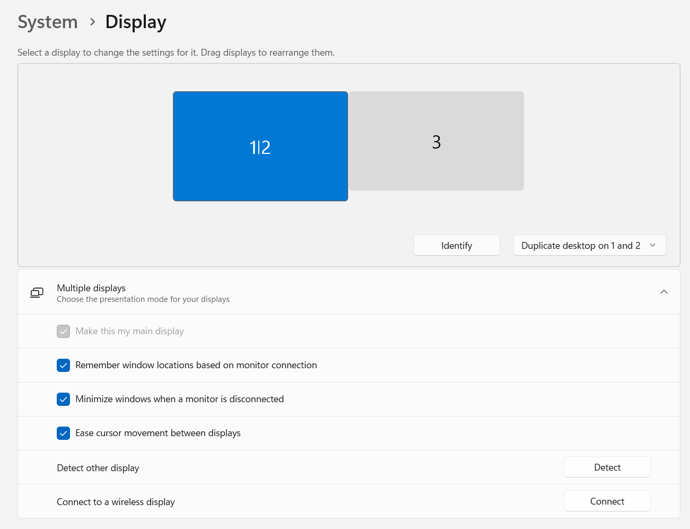Click the Multiple displays section heading
This screenshot has width=690, height=529.
(x=91, y=288)
